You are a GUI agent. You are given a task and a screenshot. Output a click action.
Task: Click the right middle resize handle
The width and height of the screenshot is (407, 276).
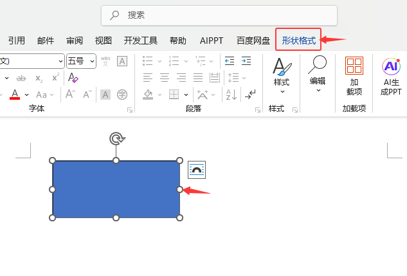(179, 190)
